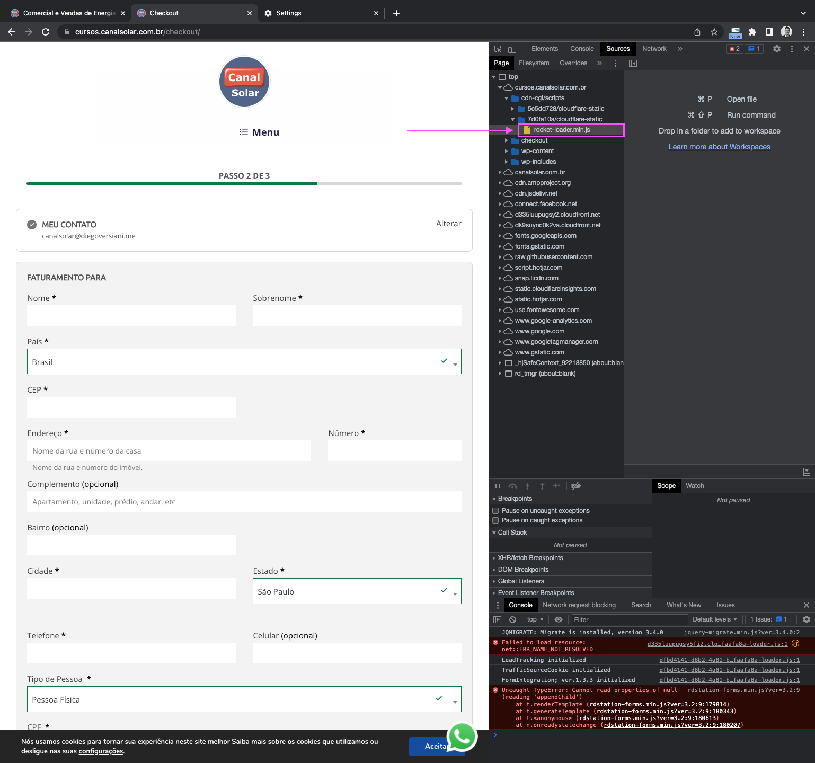The image size is (815, 763).
Task: Bookmark this page with the star icon
Action: pyautogui.click(x=714, y=32)
